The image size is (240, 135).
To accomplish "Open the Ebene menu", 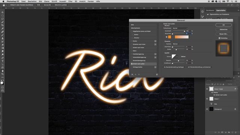I will point(46,1).
